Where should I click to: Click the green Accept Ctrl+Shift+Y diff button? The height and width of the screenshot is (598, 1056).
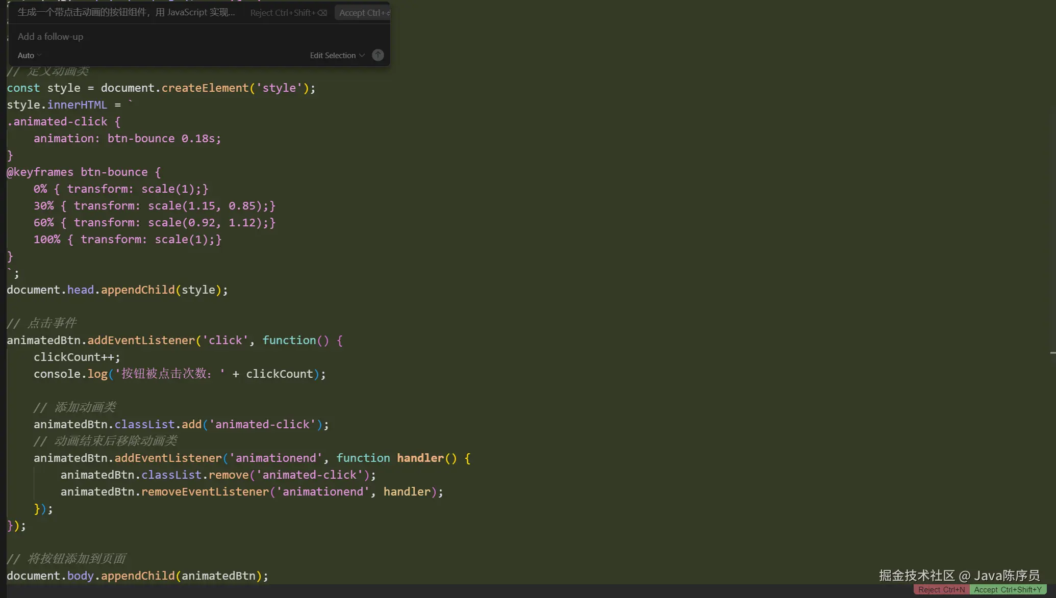1008,590
